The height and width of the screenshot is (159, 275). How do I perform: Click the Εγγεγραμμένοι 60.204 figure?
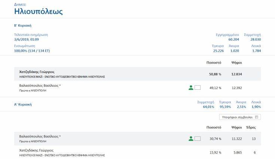click(233, 39)
